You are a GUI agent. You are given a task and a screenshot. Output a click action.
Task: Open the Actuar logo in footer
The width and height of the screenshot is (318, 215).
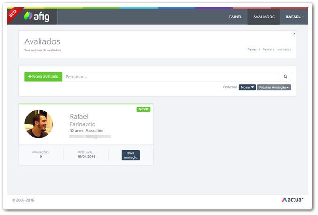click(292, 200)
